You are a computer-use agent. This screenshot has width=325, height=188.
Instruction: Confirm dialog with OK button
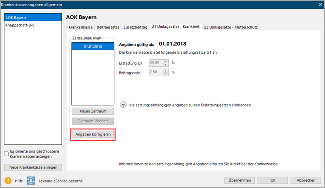273,180
